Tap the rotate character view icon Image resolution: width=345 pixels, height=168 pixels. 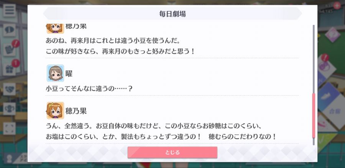coord(10,109)
